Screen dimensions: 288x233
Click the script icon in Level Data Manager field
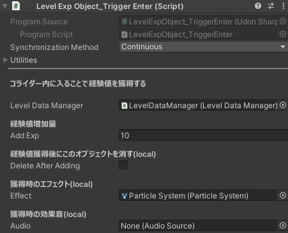pyautogui.click(x=125, y=106)
